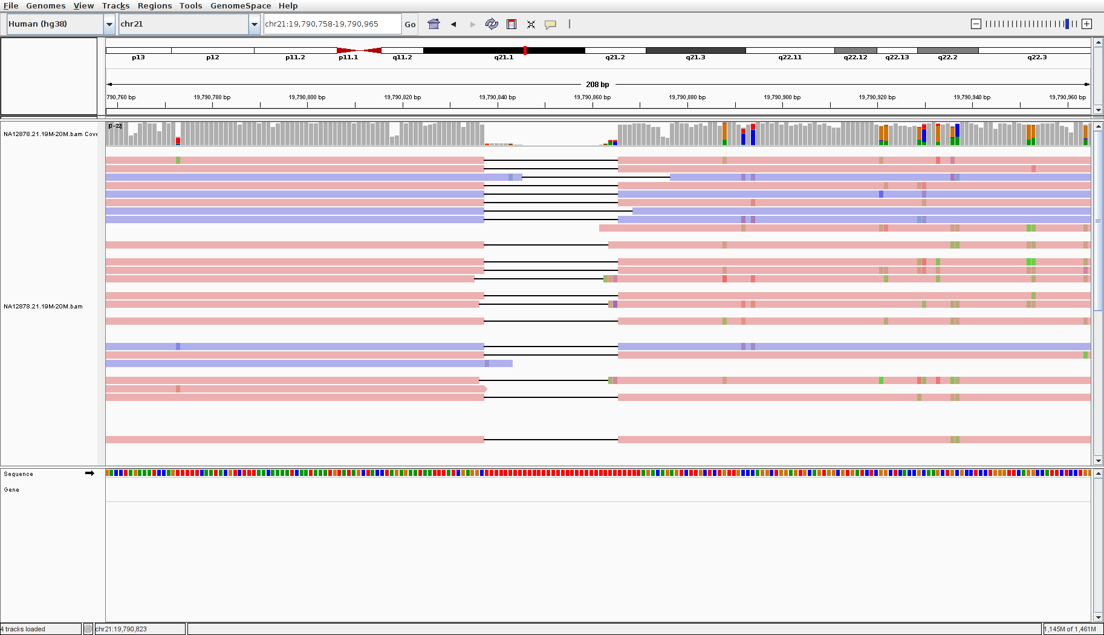Click the forward navigation arrow
This screenshot has height=635, width=1104.
[472, 24]
